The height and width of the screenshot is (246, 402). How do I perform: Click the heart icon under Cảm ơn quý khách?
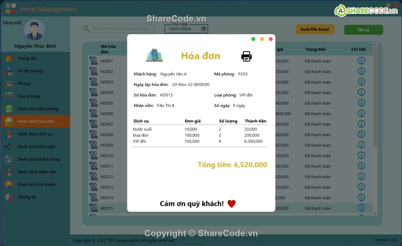click(x=231, y=203)
